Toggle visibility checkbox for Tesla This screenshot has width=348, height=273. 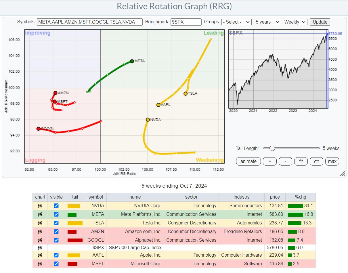(x=56, y=223)
